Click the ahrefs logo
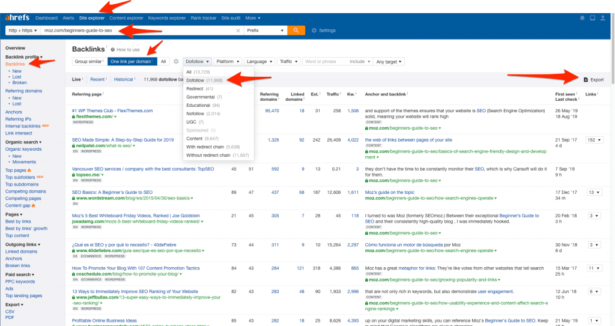 [x=17, y=17]
